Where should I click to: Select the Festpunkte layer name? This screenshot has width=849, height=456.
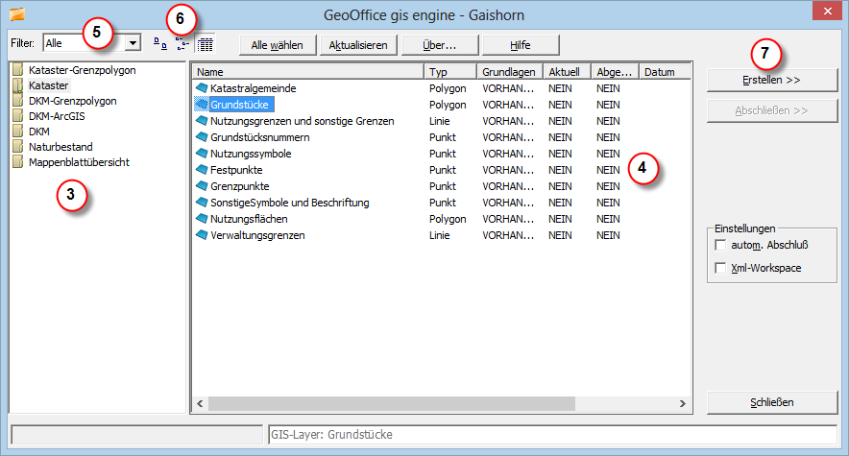[236, 170]
